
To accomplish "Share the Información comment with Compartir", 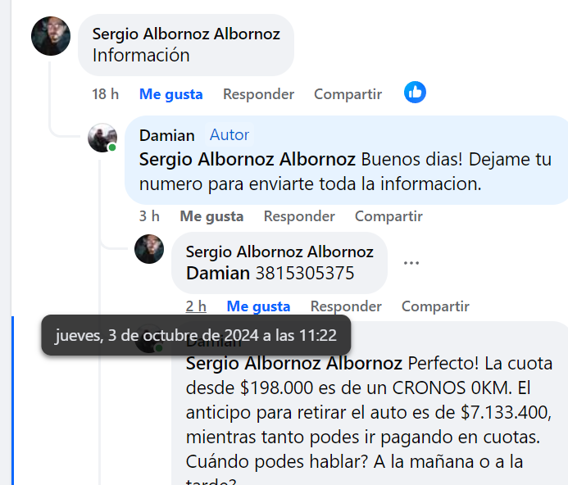I will [x=348, y=94].
